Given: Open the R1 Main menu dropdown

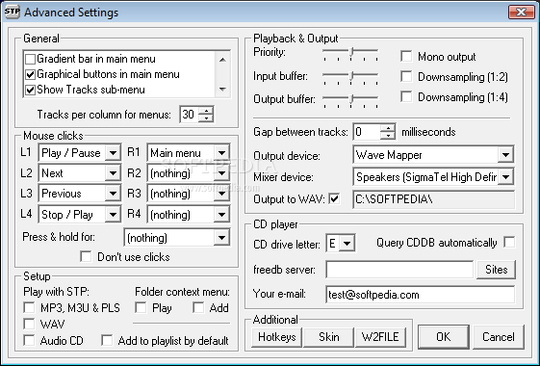Looking at the screenshot, I should click(x=221, y=153).
